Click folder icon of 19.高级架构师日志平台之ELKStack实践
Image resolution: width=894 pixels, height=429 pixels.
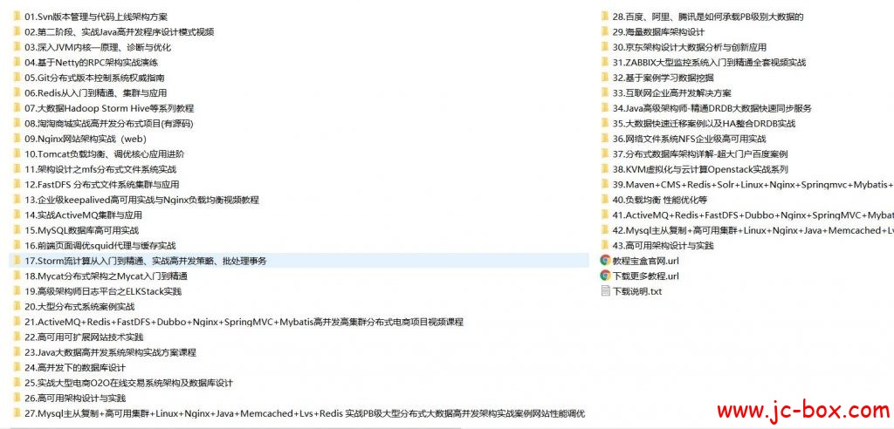[x=17, y=291]
